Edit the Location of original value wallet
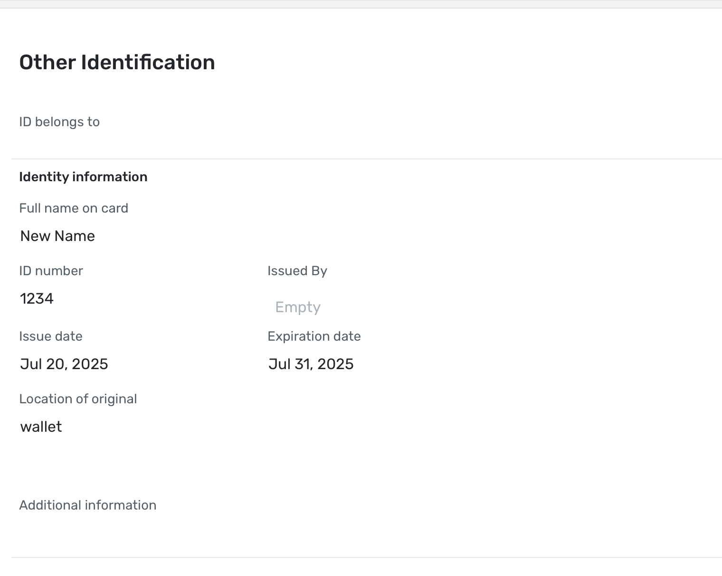The width and height of the screenshot is (722, 576). (41, 427)
